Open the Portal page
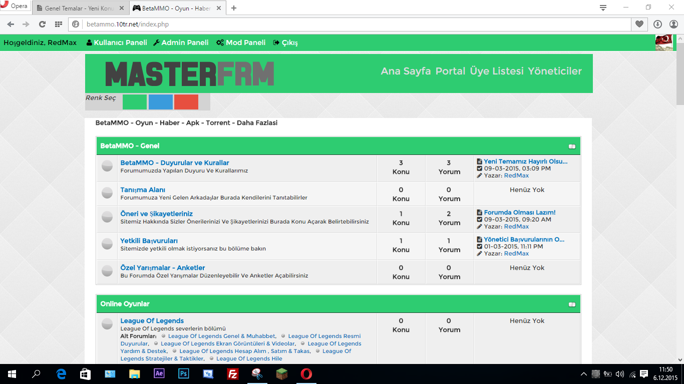The width and height of the screenshot is (684, 384). pyautogui.click(x=450, y=71)
